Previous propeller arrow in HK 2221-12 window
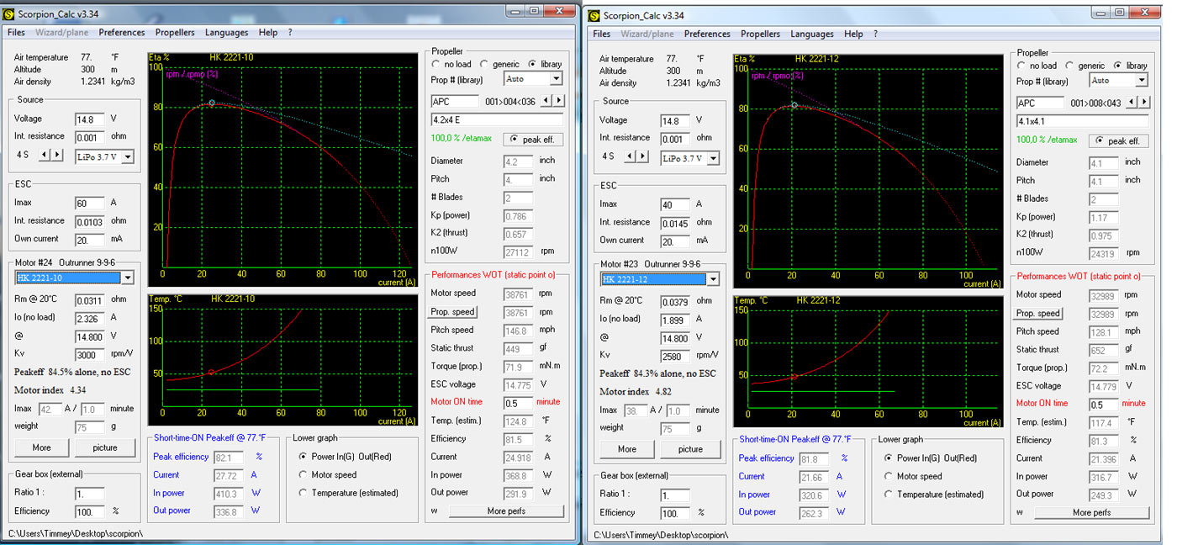Screen dimensions: 1177x545 (1132, 103)
